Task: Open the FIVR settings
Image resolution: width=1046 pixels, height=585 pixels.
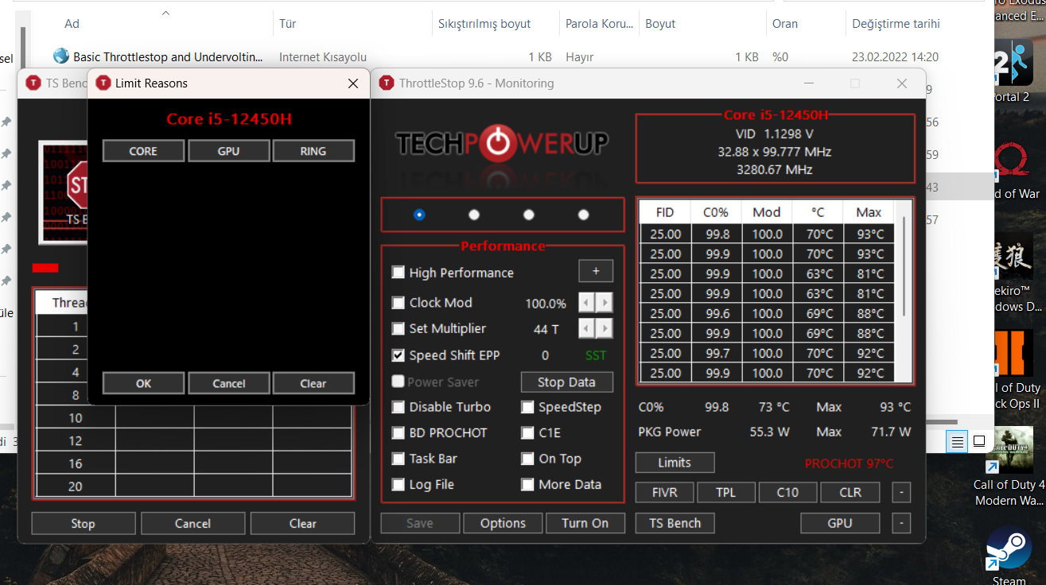Action: tap(665, 492)
